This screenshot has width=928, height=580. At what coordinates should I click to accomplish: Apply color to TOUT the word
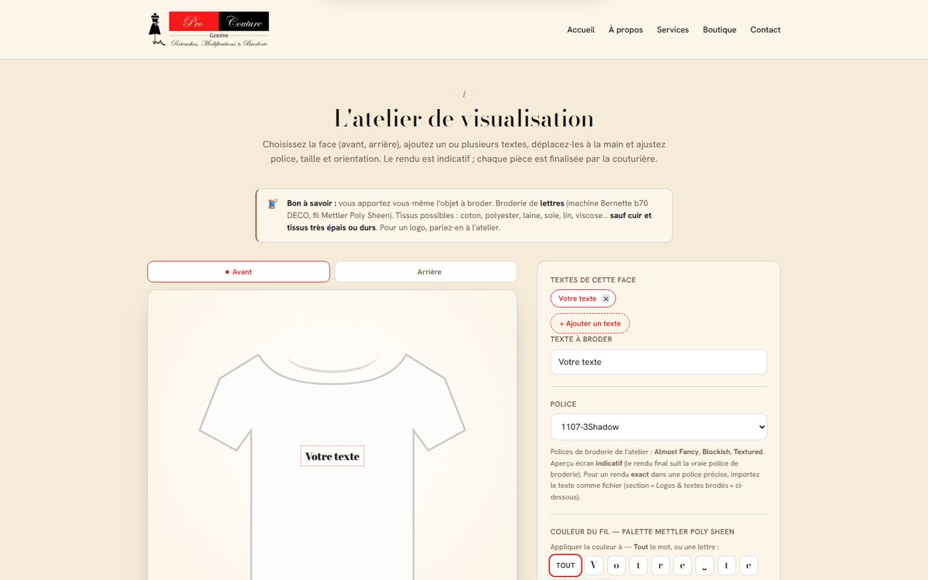coord(565,565)
